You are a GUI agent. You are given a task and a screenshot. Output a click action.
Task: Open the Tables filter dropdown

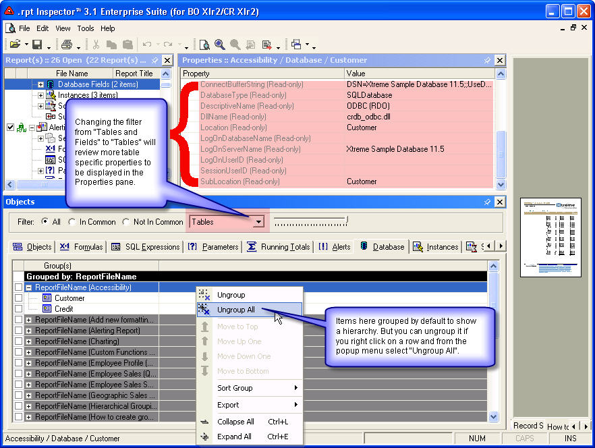tap(258, 221)
